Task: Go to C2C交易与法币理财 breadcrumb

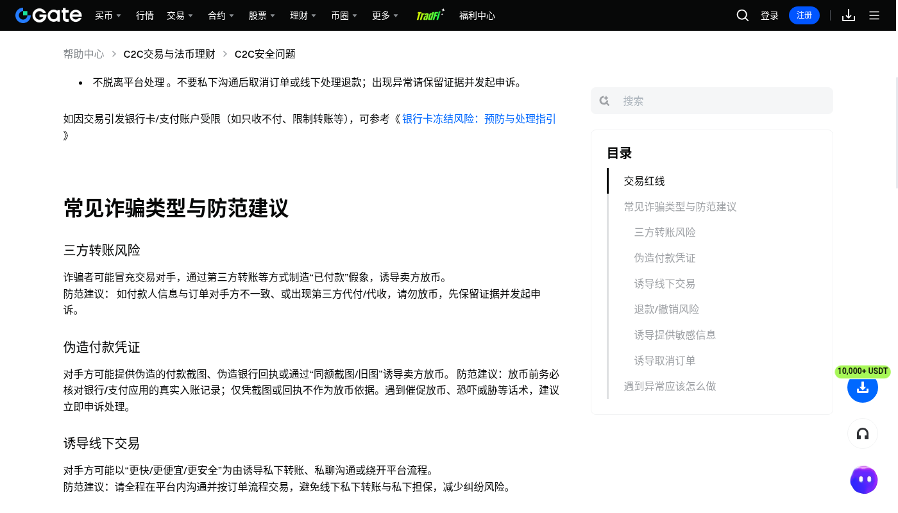Action: 169,55
